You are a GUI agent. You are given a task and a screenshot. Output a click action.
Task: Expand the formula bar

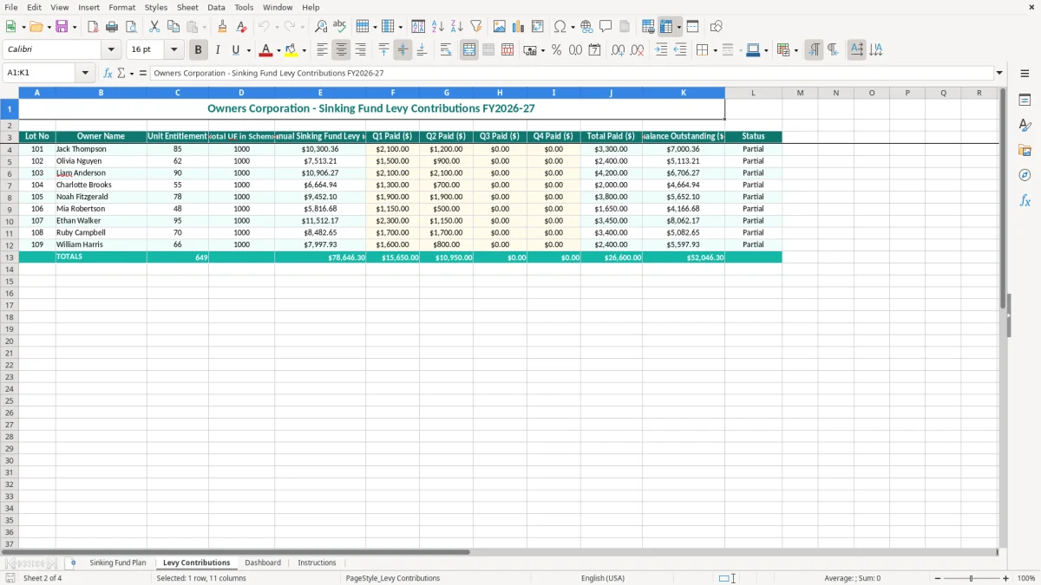click(x=1000, y=74)
